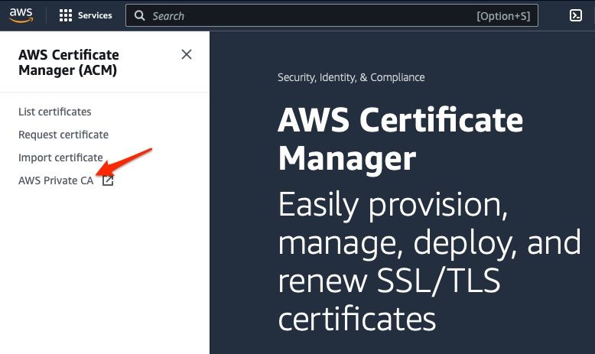Open Request certificate link
This screenshot has width=595, height=354.
point(63,135)
